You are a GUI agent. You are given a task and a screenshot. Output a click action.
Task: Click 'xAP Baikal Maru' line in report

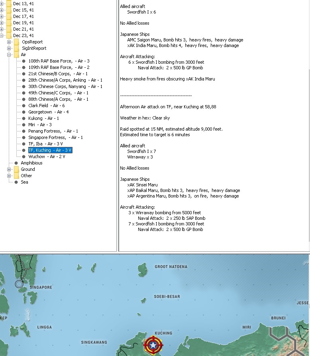pyautogui.click(x=184, y=190)
